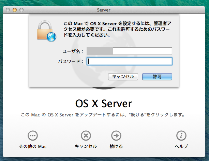This screenshot has height=161, width=209.
Task: Click the 許可 button in dialog
Action: (157, 77)
